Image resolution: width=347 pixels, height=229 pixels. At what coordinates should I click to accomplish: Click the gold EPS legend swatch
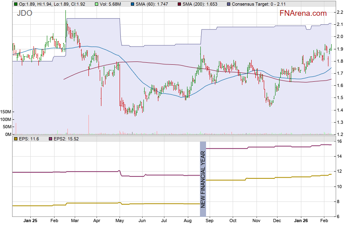pyautogui.click(x=15, y=139)
